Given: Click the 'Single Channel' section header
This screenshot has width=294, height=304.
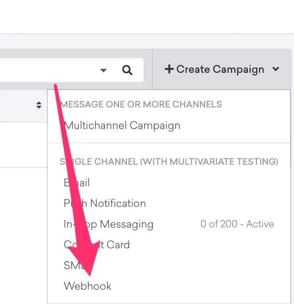Looking at the screenshot, I should tap(169, 162).
